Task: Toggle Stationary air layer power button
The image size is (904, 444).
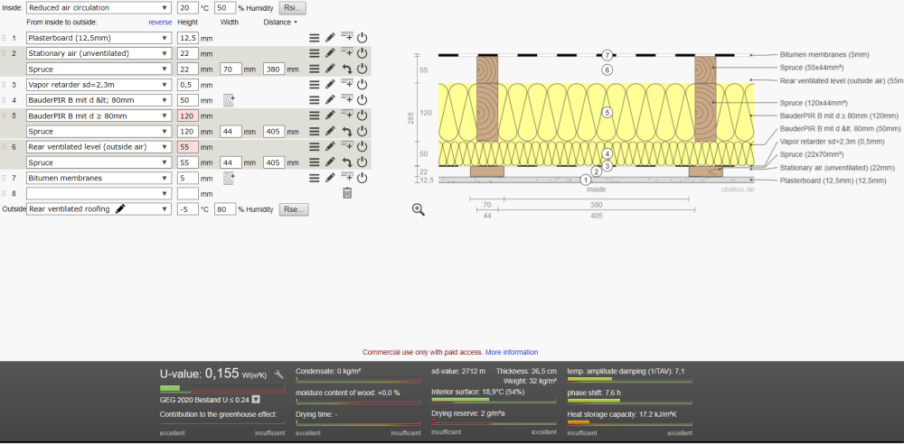Action: click(363, 53)
